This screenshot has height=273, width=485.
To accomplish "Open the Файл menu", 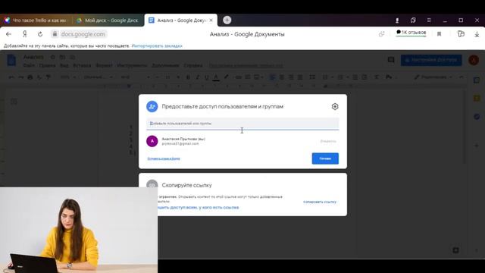I will pos(29,66).
